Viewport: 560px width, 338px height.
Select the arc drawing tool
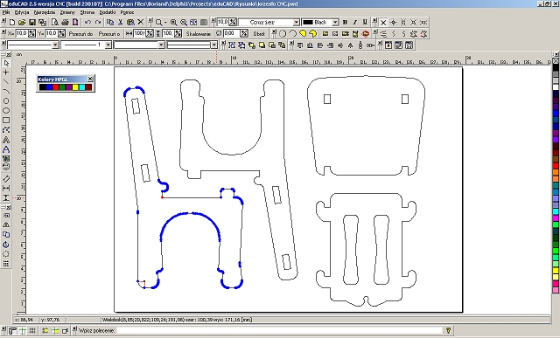(6, 92)
